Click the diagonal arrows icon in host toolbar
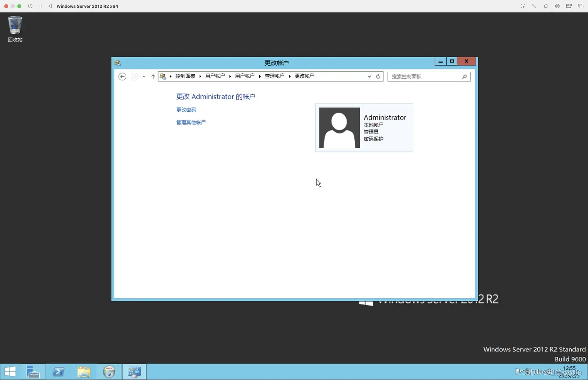588x380 pixels. click(534, 6)
